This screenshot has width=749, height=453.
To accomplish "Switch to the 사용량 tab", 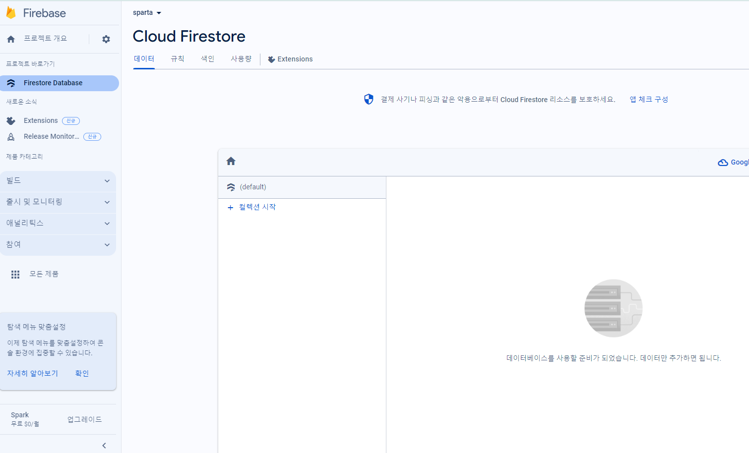I will tap(241, 59).
